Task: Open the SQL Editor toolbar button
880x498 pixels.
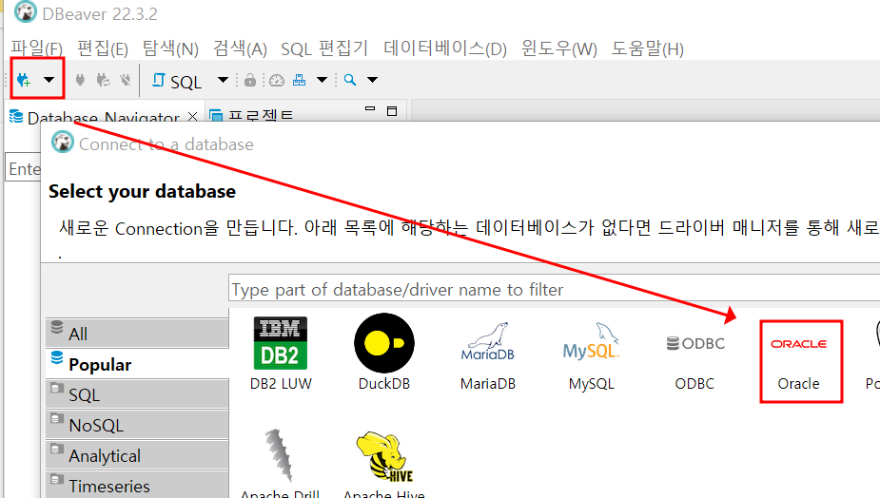Action: pos(177,82)
